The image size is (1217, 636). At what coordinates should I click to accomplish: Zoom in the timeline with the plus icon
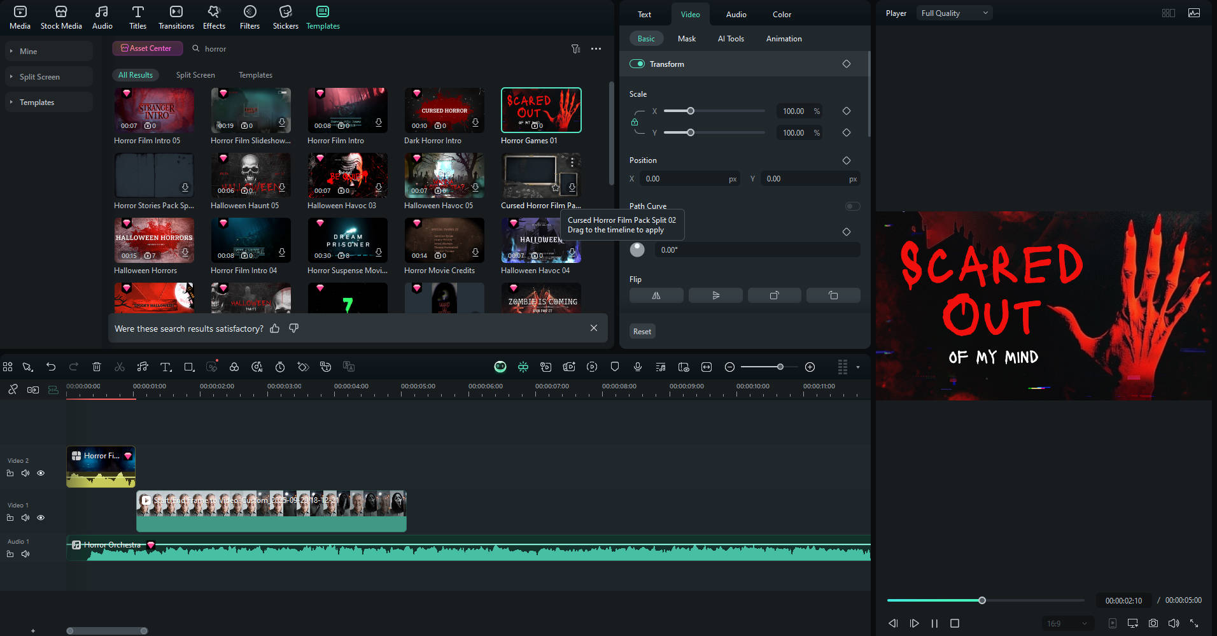point(810,367)
